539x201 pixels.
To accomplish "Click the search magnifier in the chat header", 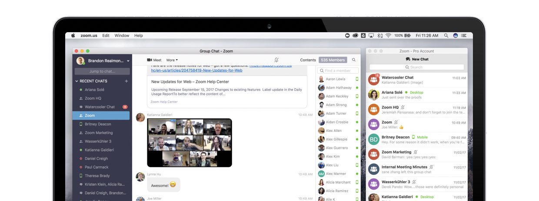I will coord(354,60).
